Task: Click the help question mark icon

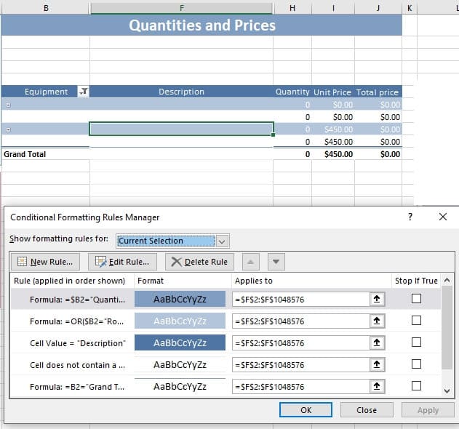Action: [x=410, y=217]
